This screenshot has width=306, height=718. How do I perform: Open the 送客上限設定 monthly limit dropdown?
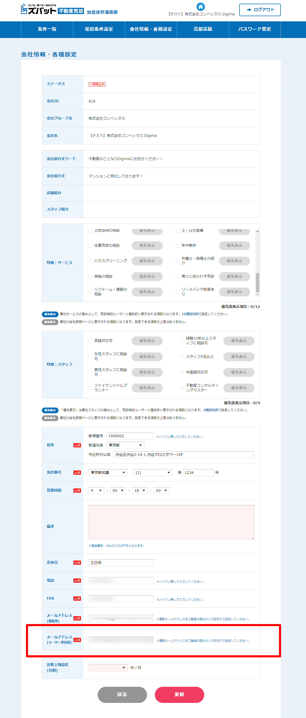coord(108,668)
